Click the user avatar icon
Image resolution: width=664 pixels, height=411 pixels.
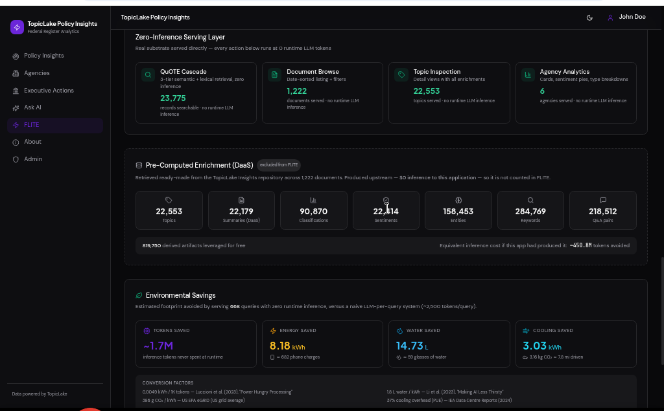click(x=610, y=17)
